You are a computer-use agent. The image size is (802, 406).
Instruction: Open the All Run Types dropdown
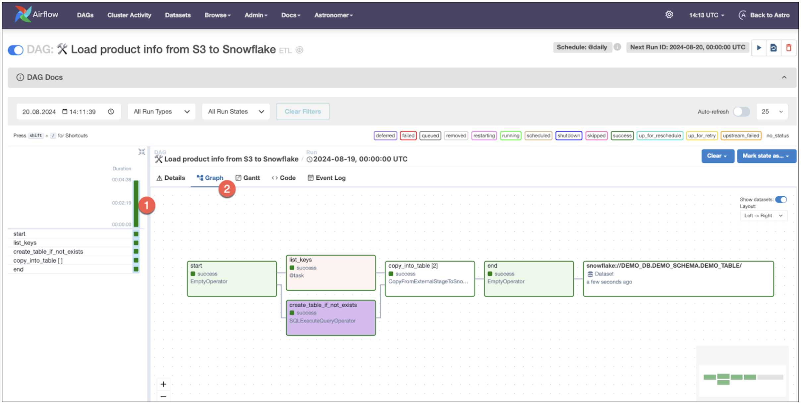click(161, 111)
